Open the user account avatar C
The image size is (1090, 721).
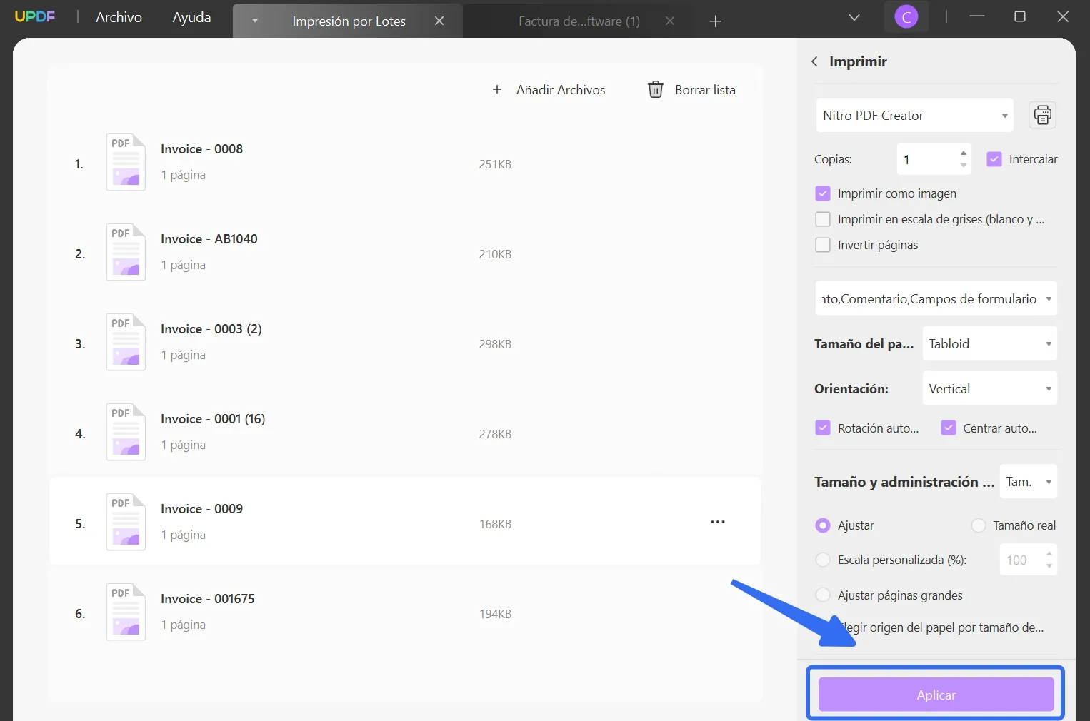coord(906,17)
